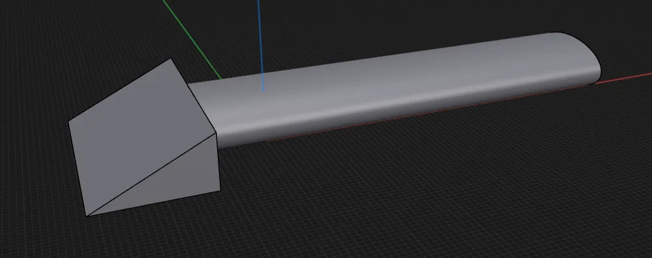The image size is (652, 258).
Task: Select the diagonal edge dividing the wedge's faces
Action: [x=151, y=175]
